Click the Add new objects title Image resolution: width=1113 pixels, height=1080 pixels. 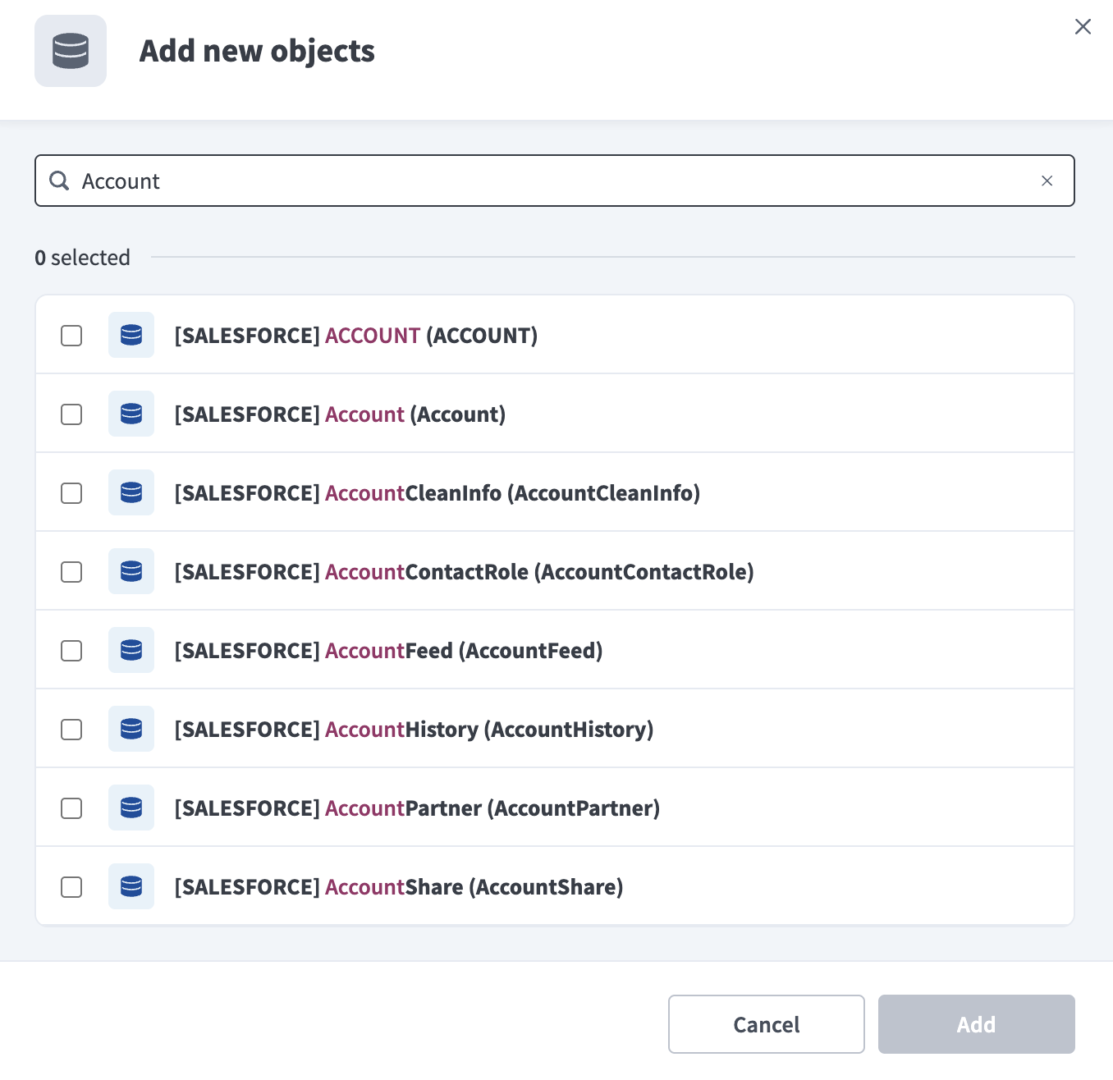257,51
